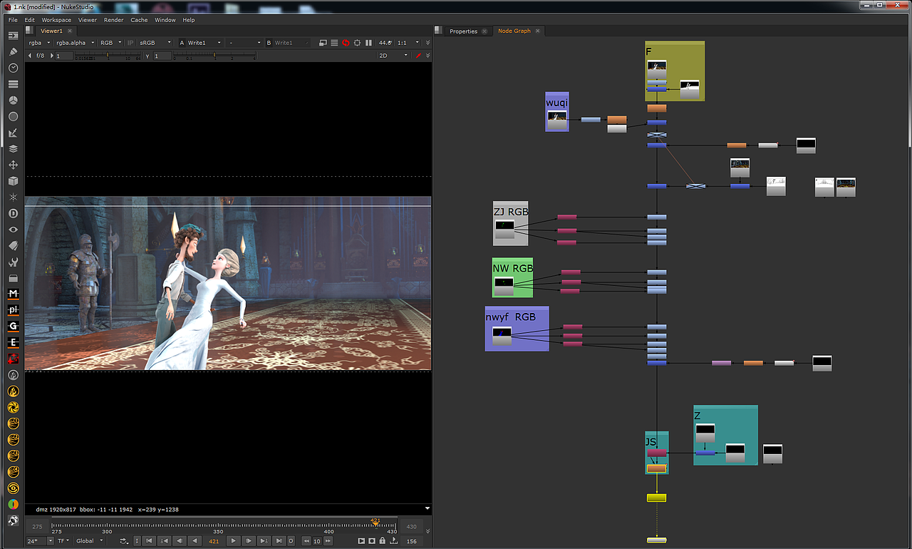Image resolution: width=912 pixels, height=549 pixels.
Task: Open the 24 fps frame rate dropdown
Action: (x=40, y=541)
